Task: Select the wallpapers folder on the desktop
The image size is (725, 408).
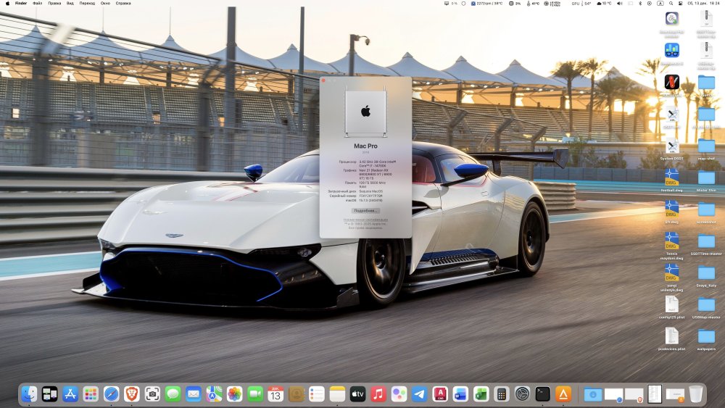Action: 706,336
